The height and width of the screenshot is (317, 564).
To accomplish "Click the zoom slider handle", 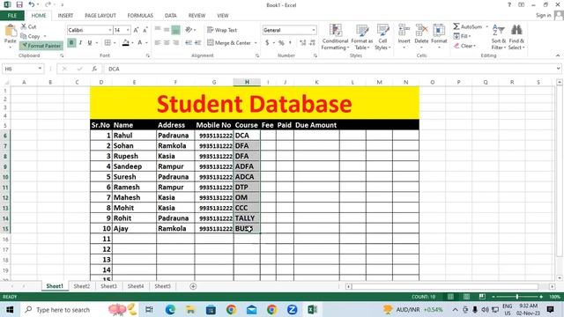I will point(517,297).
